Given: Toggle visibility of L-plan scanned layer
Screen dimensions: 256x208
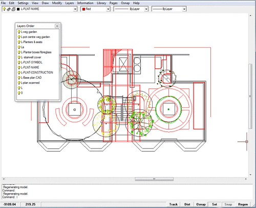Looking at the screenshot, I should pos(19,83).
